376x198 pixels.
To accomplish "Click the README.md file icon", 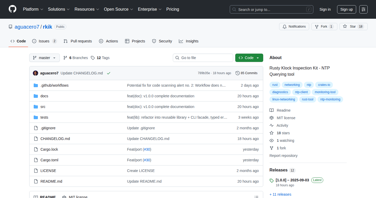I will pyautogui.click(x=36, y=181).
